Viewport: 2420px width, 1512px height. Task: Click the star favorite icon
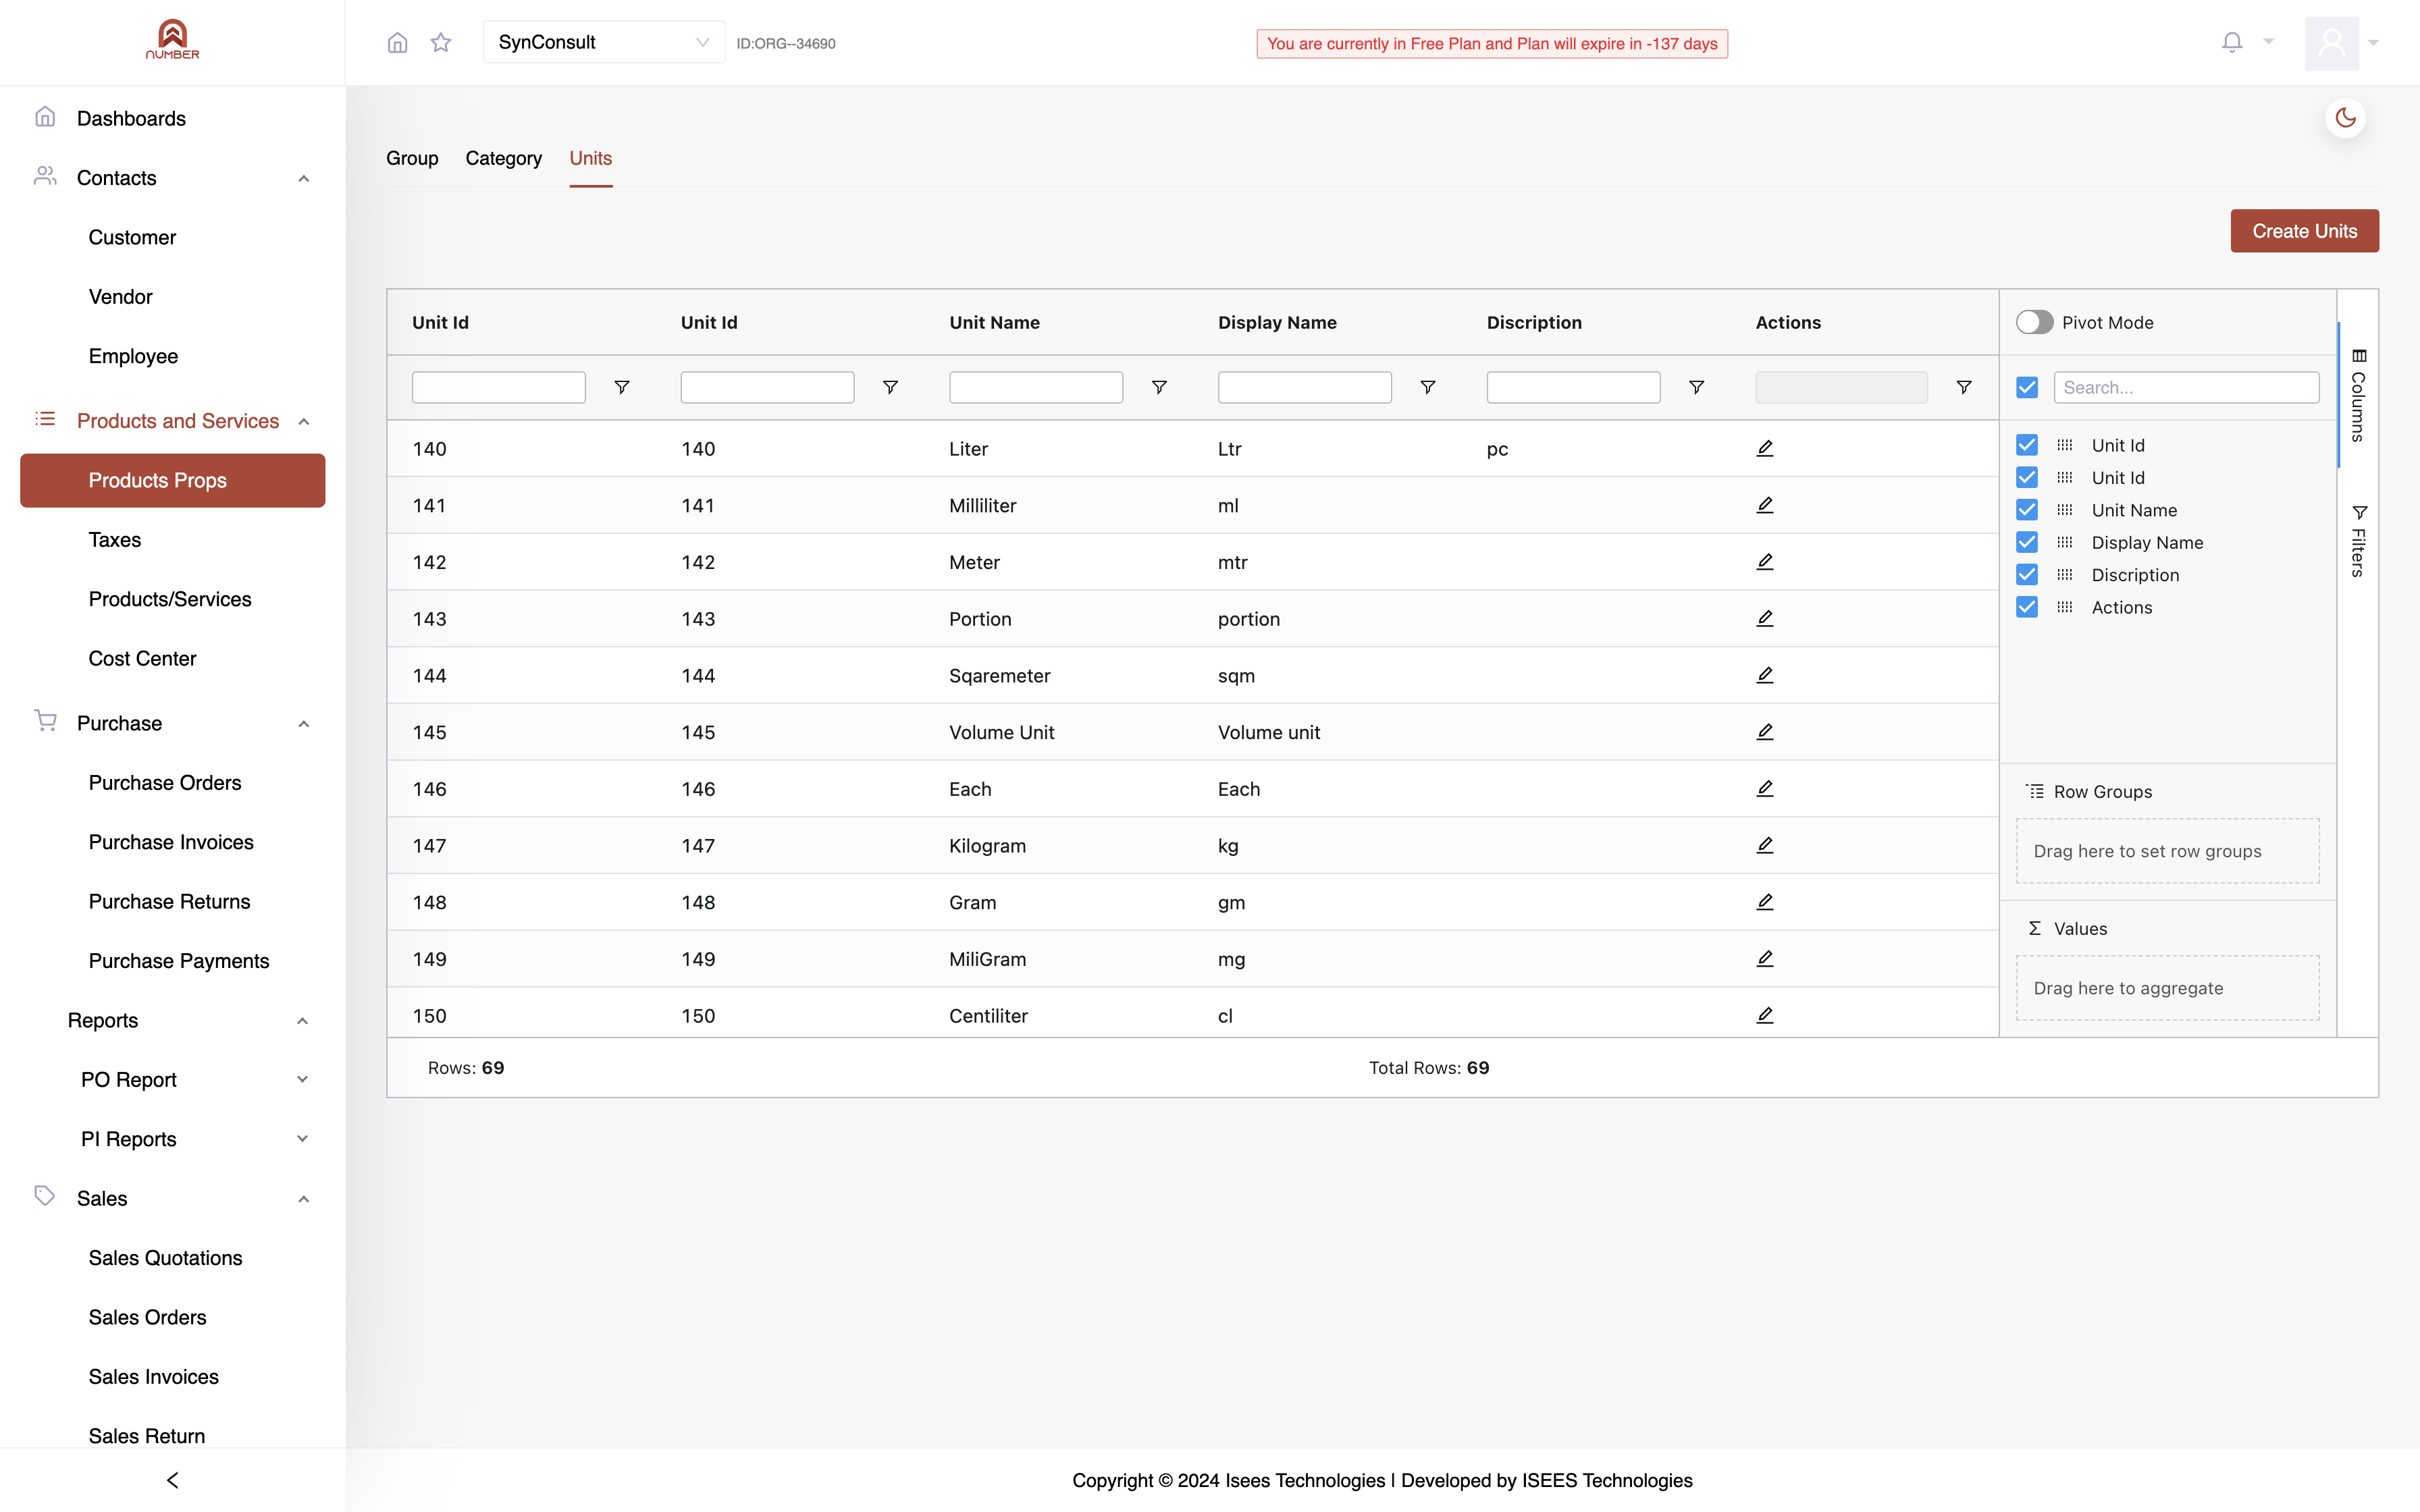click(441, 43)
